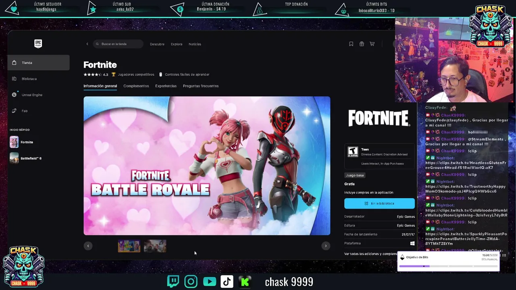Go back using the store header arrow
The width and height of the screenshot is (516, 290).
87,44
